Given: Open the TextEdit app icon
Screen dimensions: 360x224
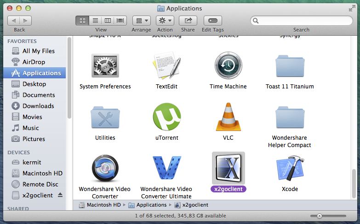Looking at the screenshot, I should [166, 66].
